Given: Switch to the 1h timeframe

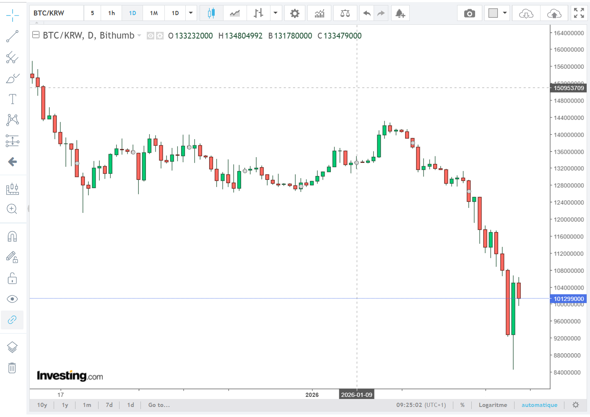Looking at the screenshot, I should tap(112, 13).
